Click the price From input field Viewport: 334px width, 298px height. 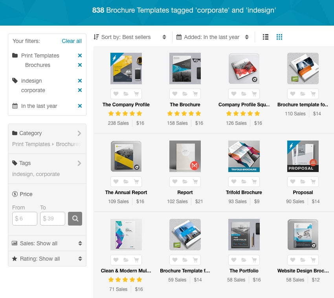(x=25, y=218)
